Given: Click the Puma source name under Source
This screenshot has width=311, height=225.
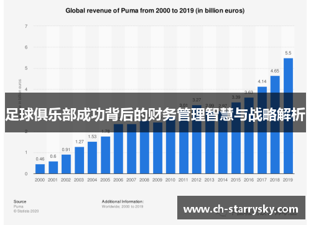Looking at the screenshot, I should [19, 206].
